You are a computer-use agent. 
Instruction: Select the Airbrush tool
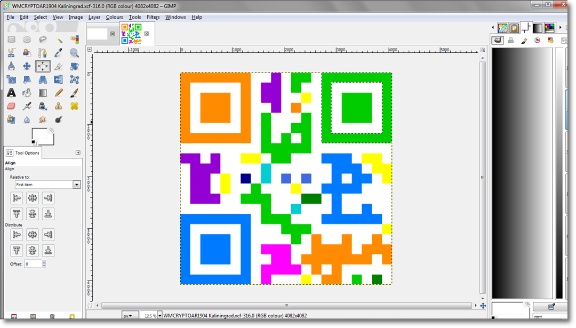pos(27,106)
